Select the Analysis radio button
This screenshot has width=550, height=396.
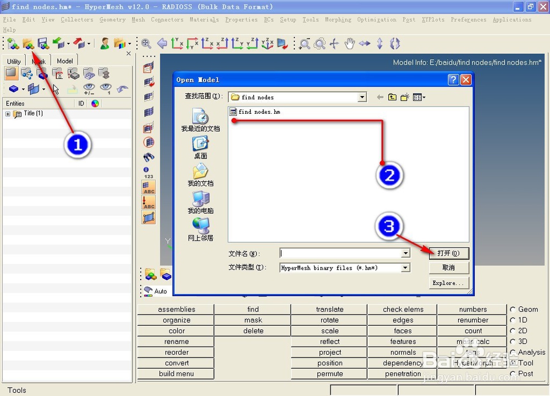click(513, 352)
